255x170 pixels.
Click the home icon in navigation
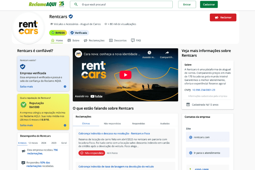[x=53, y=40]
